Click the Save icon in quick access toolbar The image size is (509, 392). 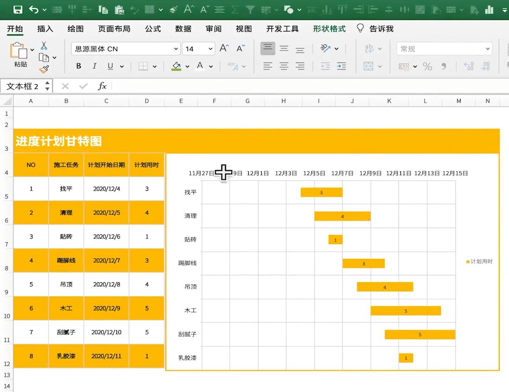point(18,9)
